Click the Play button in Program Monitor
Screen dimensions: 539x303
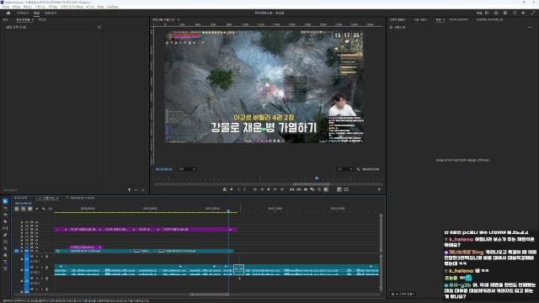(269, 189)
